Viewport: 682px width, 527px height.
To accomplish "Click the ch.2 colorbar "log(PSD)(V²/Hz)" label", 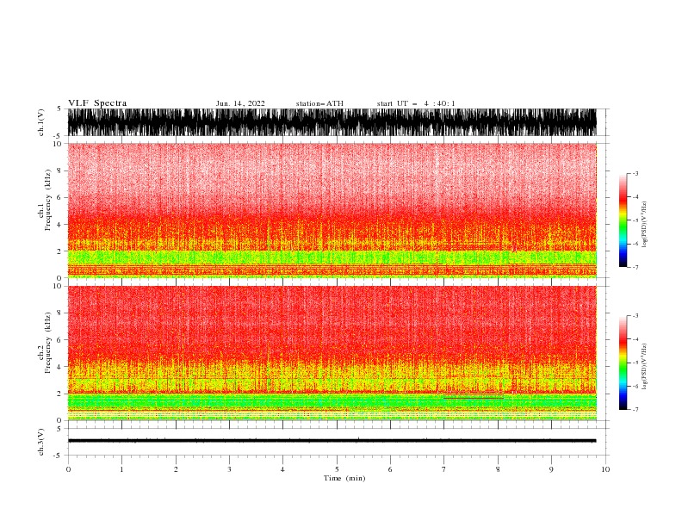I will point(644,367).
